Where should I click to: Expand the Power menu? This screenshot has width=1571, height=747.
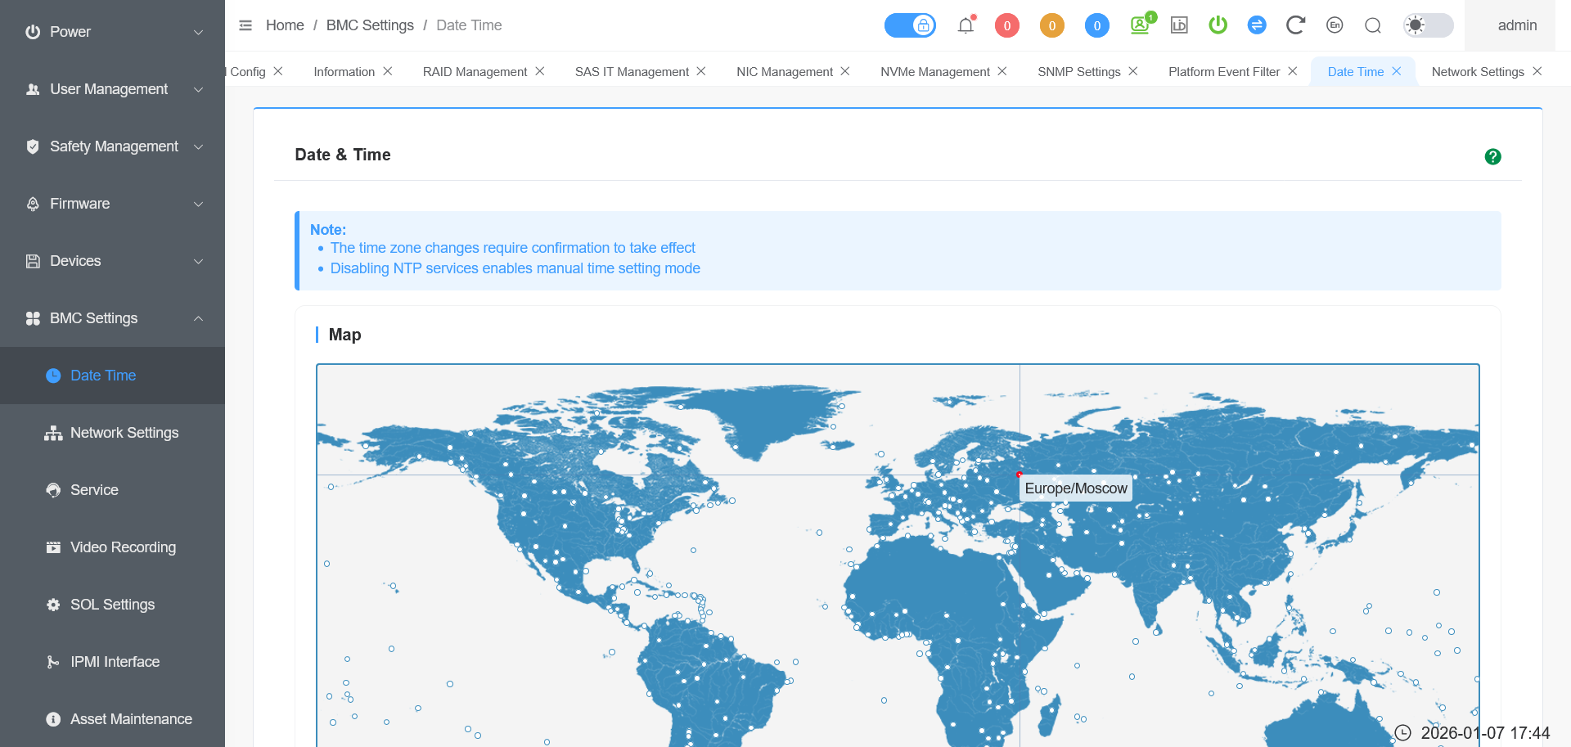point(112,32)
